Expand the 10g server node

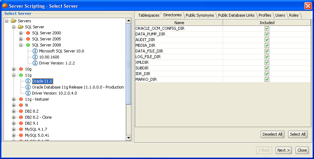coord(13,69)
